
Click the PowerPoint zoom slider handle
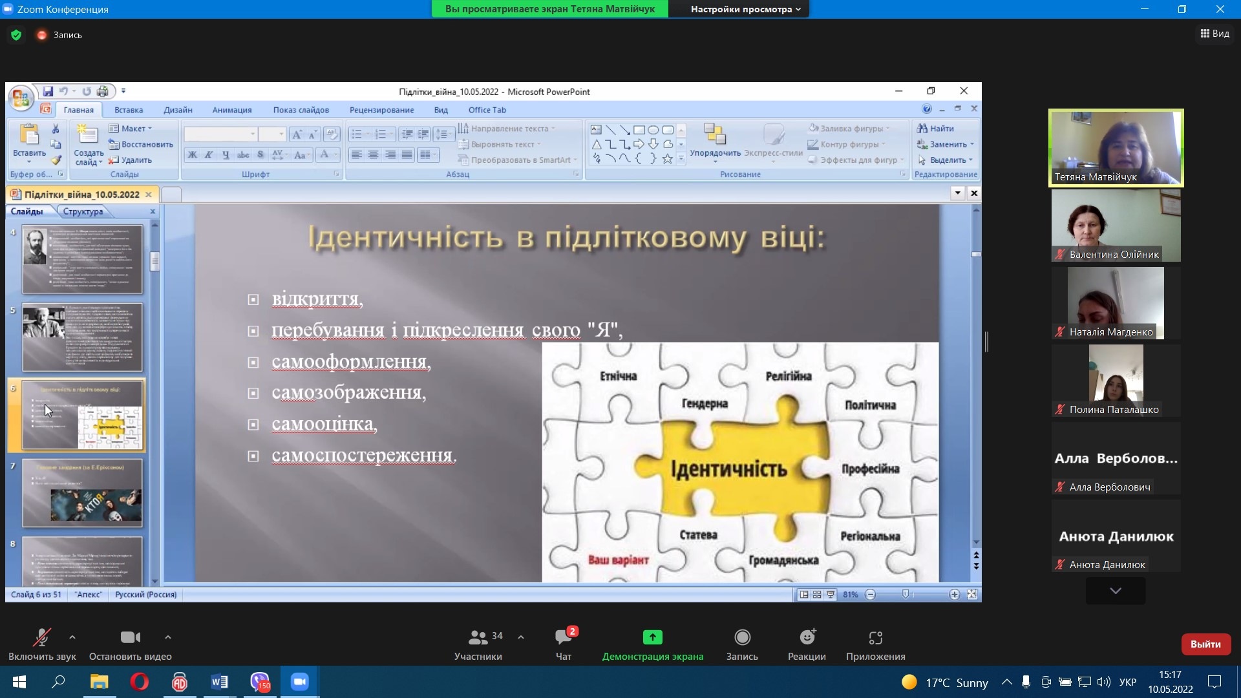906,594
